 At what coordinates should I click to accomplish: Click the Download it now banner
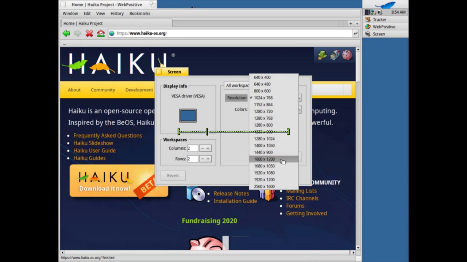click(x=119, y=181)
